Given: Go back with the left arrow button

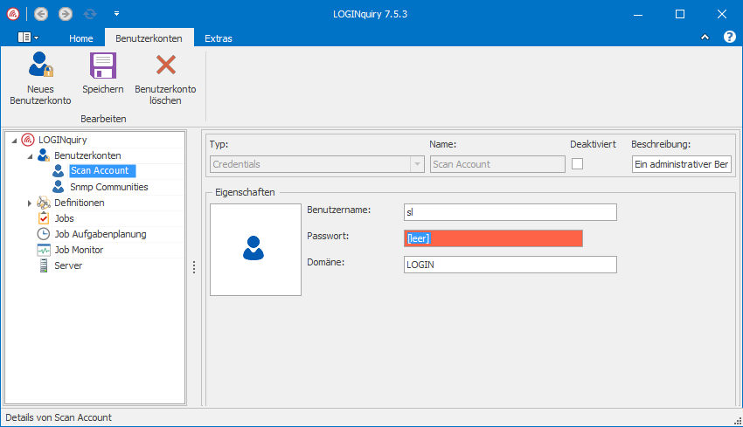Looking at the screenshot, I should (41, 14).
